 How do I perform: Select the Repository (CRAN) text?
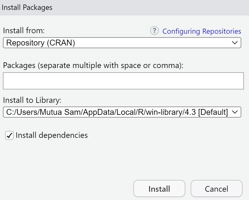coord(40,43)
